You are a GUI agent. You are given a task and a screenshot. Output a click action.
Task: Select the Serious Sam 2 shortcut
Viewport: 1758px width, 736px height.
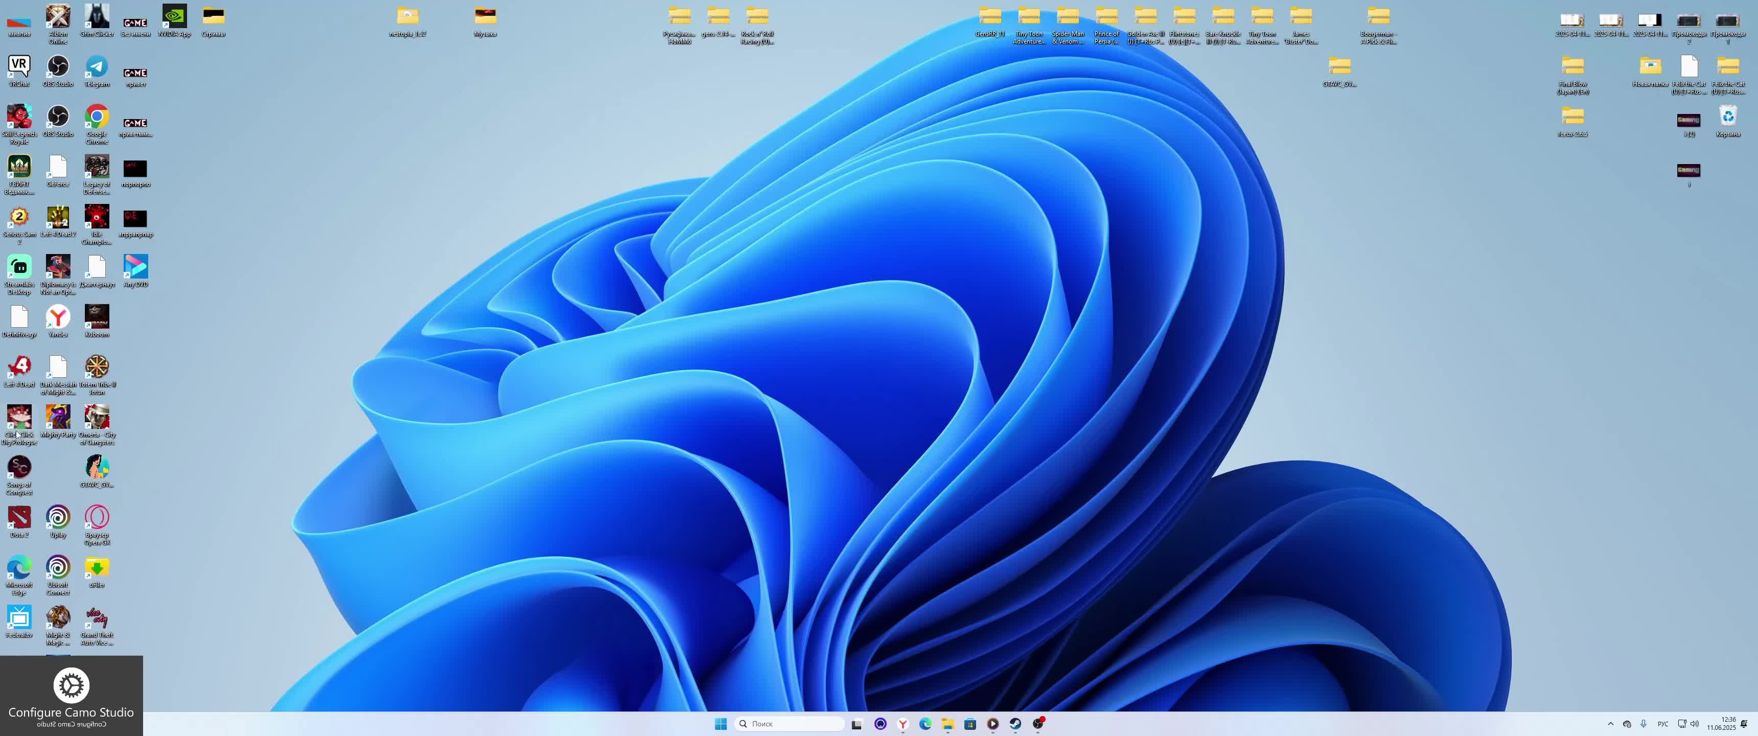[x=19, y=224]
